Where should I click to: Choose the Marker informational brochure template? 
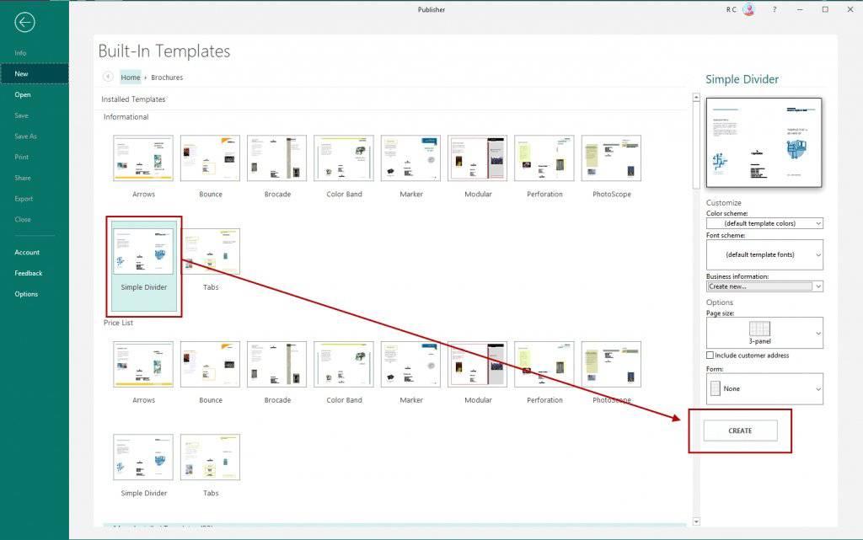[x=410, y=158]
